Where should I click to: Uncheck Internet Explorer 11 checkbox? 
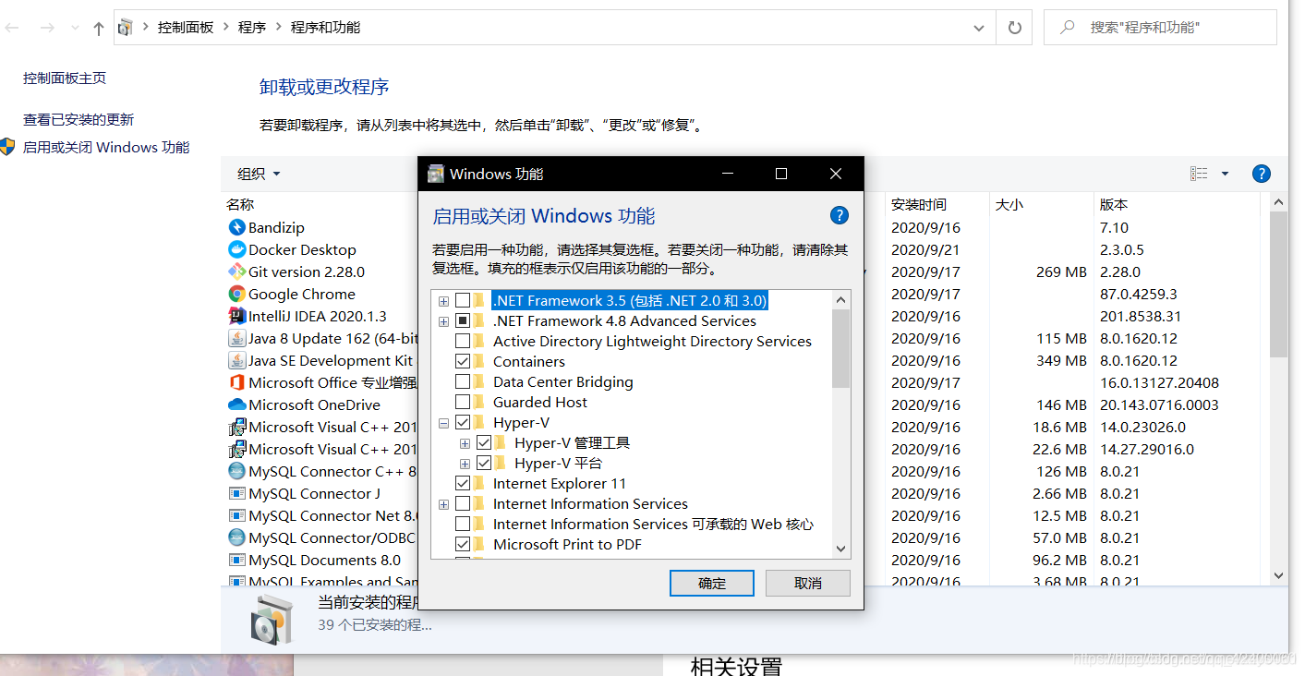463,484
